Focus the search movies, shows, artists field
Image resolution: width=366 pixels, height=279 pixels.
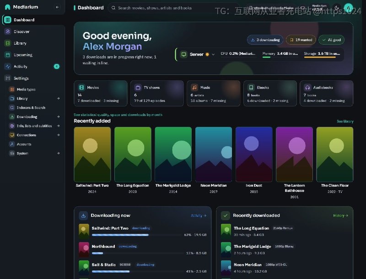coord(174,8)
